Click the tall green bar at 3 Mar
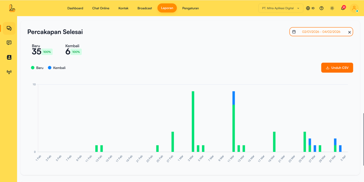 pos(193,121)
